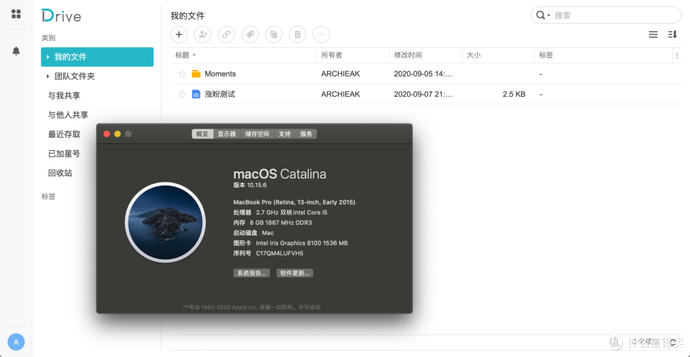Image resolution: width=690 pixels, height=357 pixels.
Task: Click the label tag icon in toolbar
Action: [x=250, y=34]
